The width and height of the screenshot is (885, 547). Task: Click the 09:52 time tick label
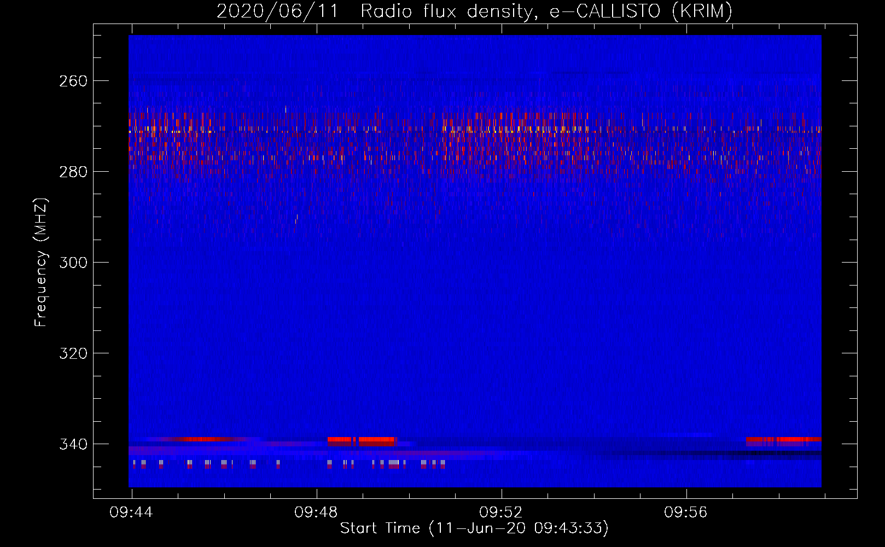tap(501, 513)
